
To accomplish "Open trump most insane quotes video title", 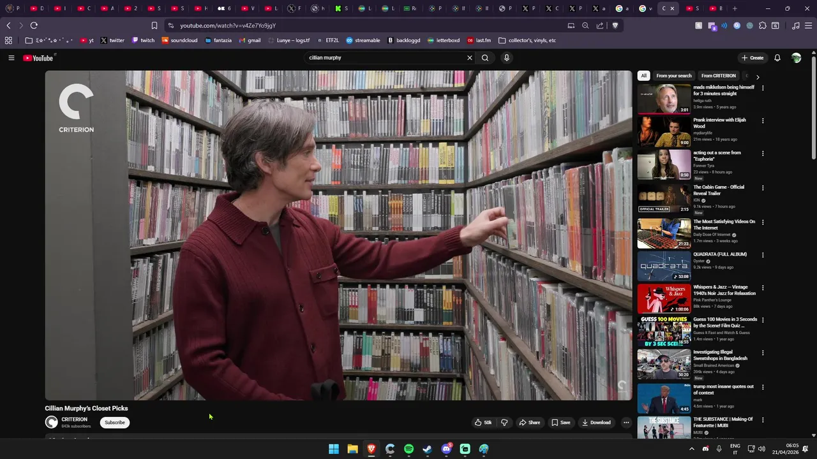I will tap(724, 390).
